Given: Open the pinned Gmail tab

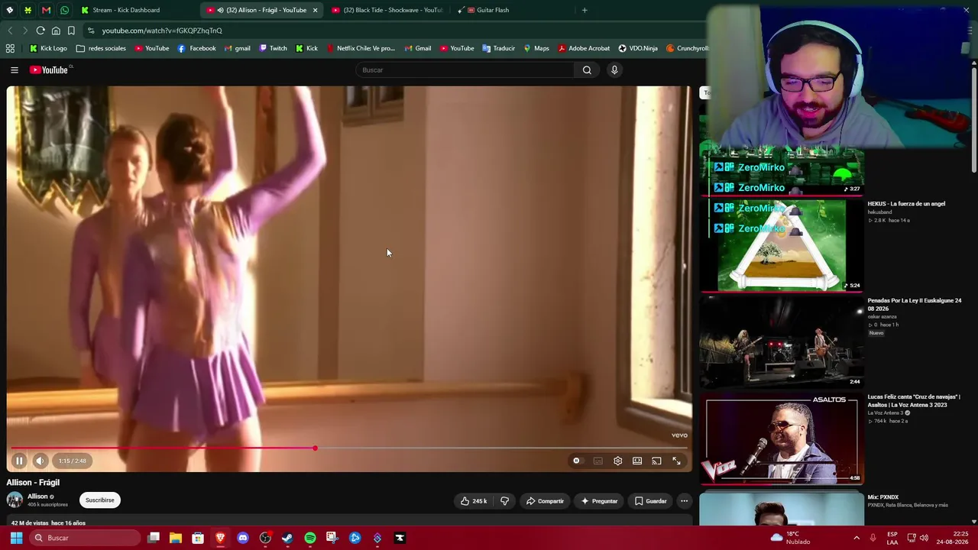Looking at the screenshot, I should click(46, 10).
